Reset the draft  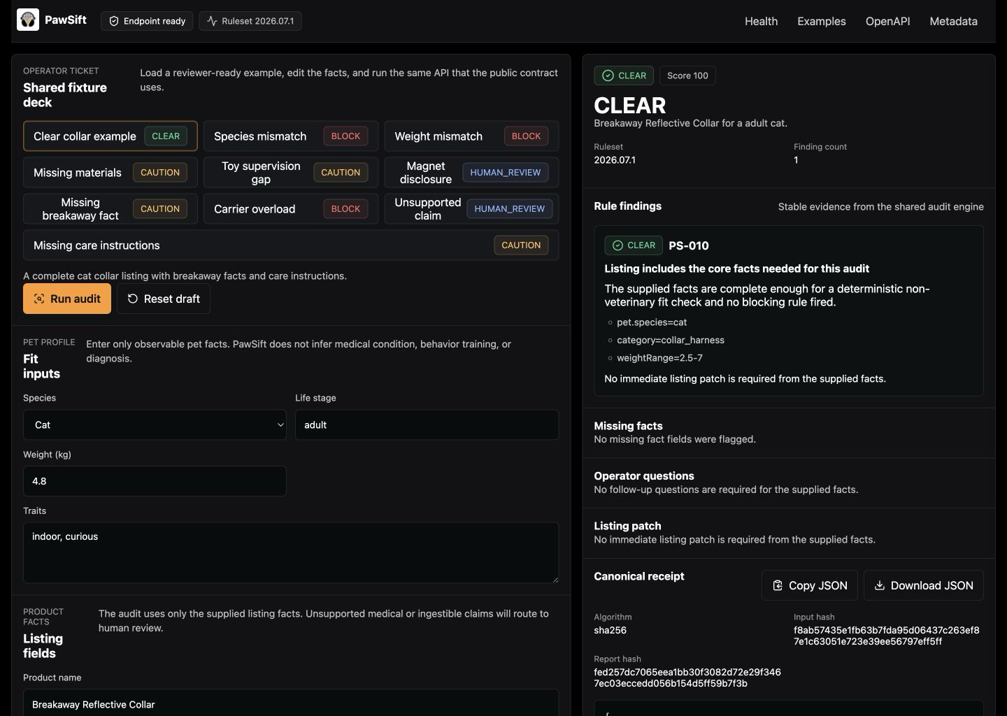click(x=164, y=299)
